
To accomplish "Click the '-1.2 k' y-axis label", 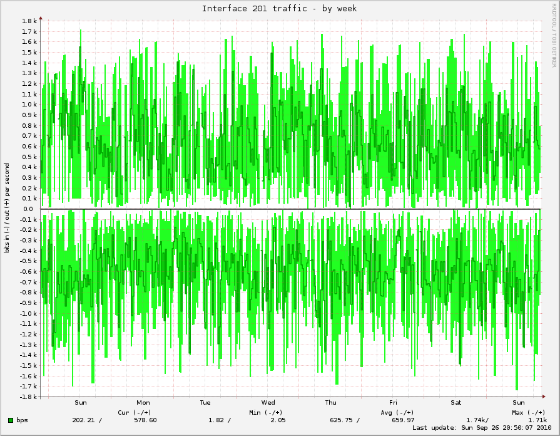I will 28,335.
